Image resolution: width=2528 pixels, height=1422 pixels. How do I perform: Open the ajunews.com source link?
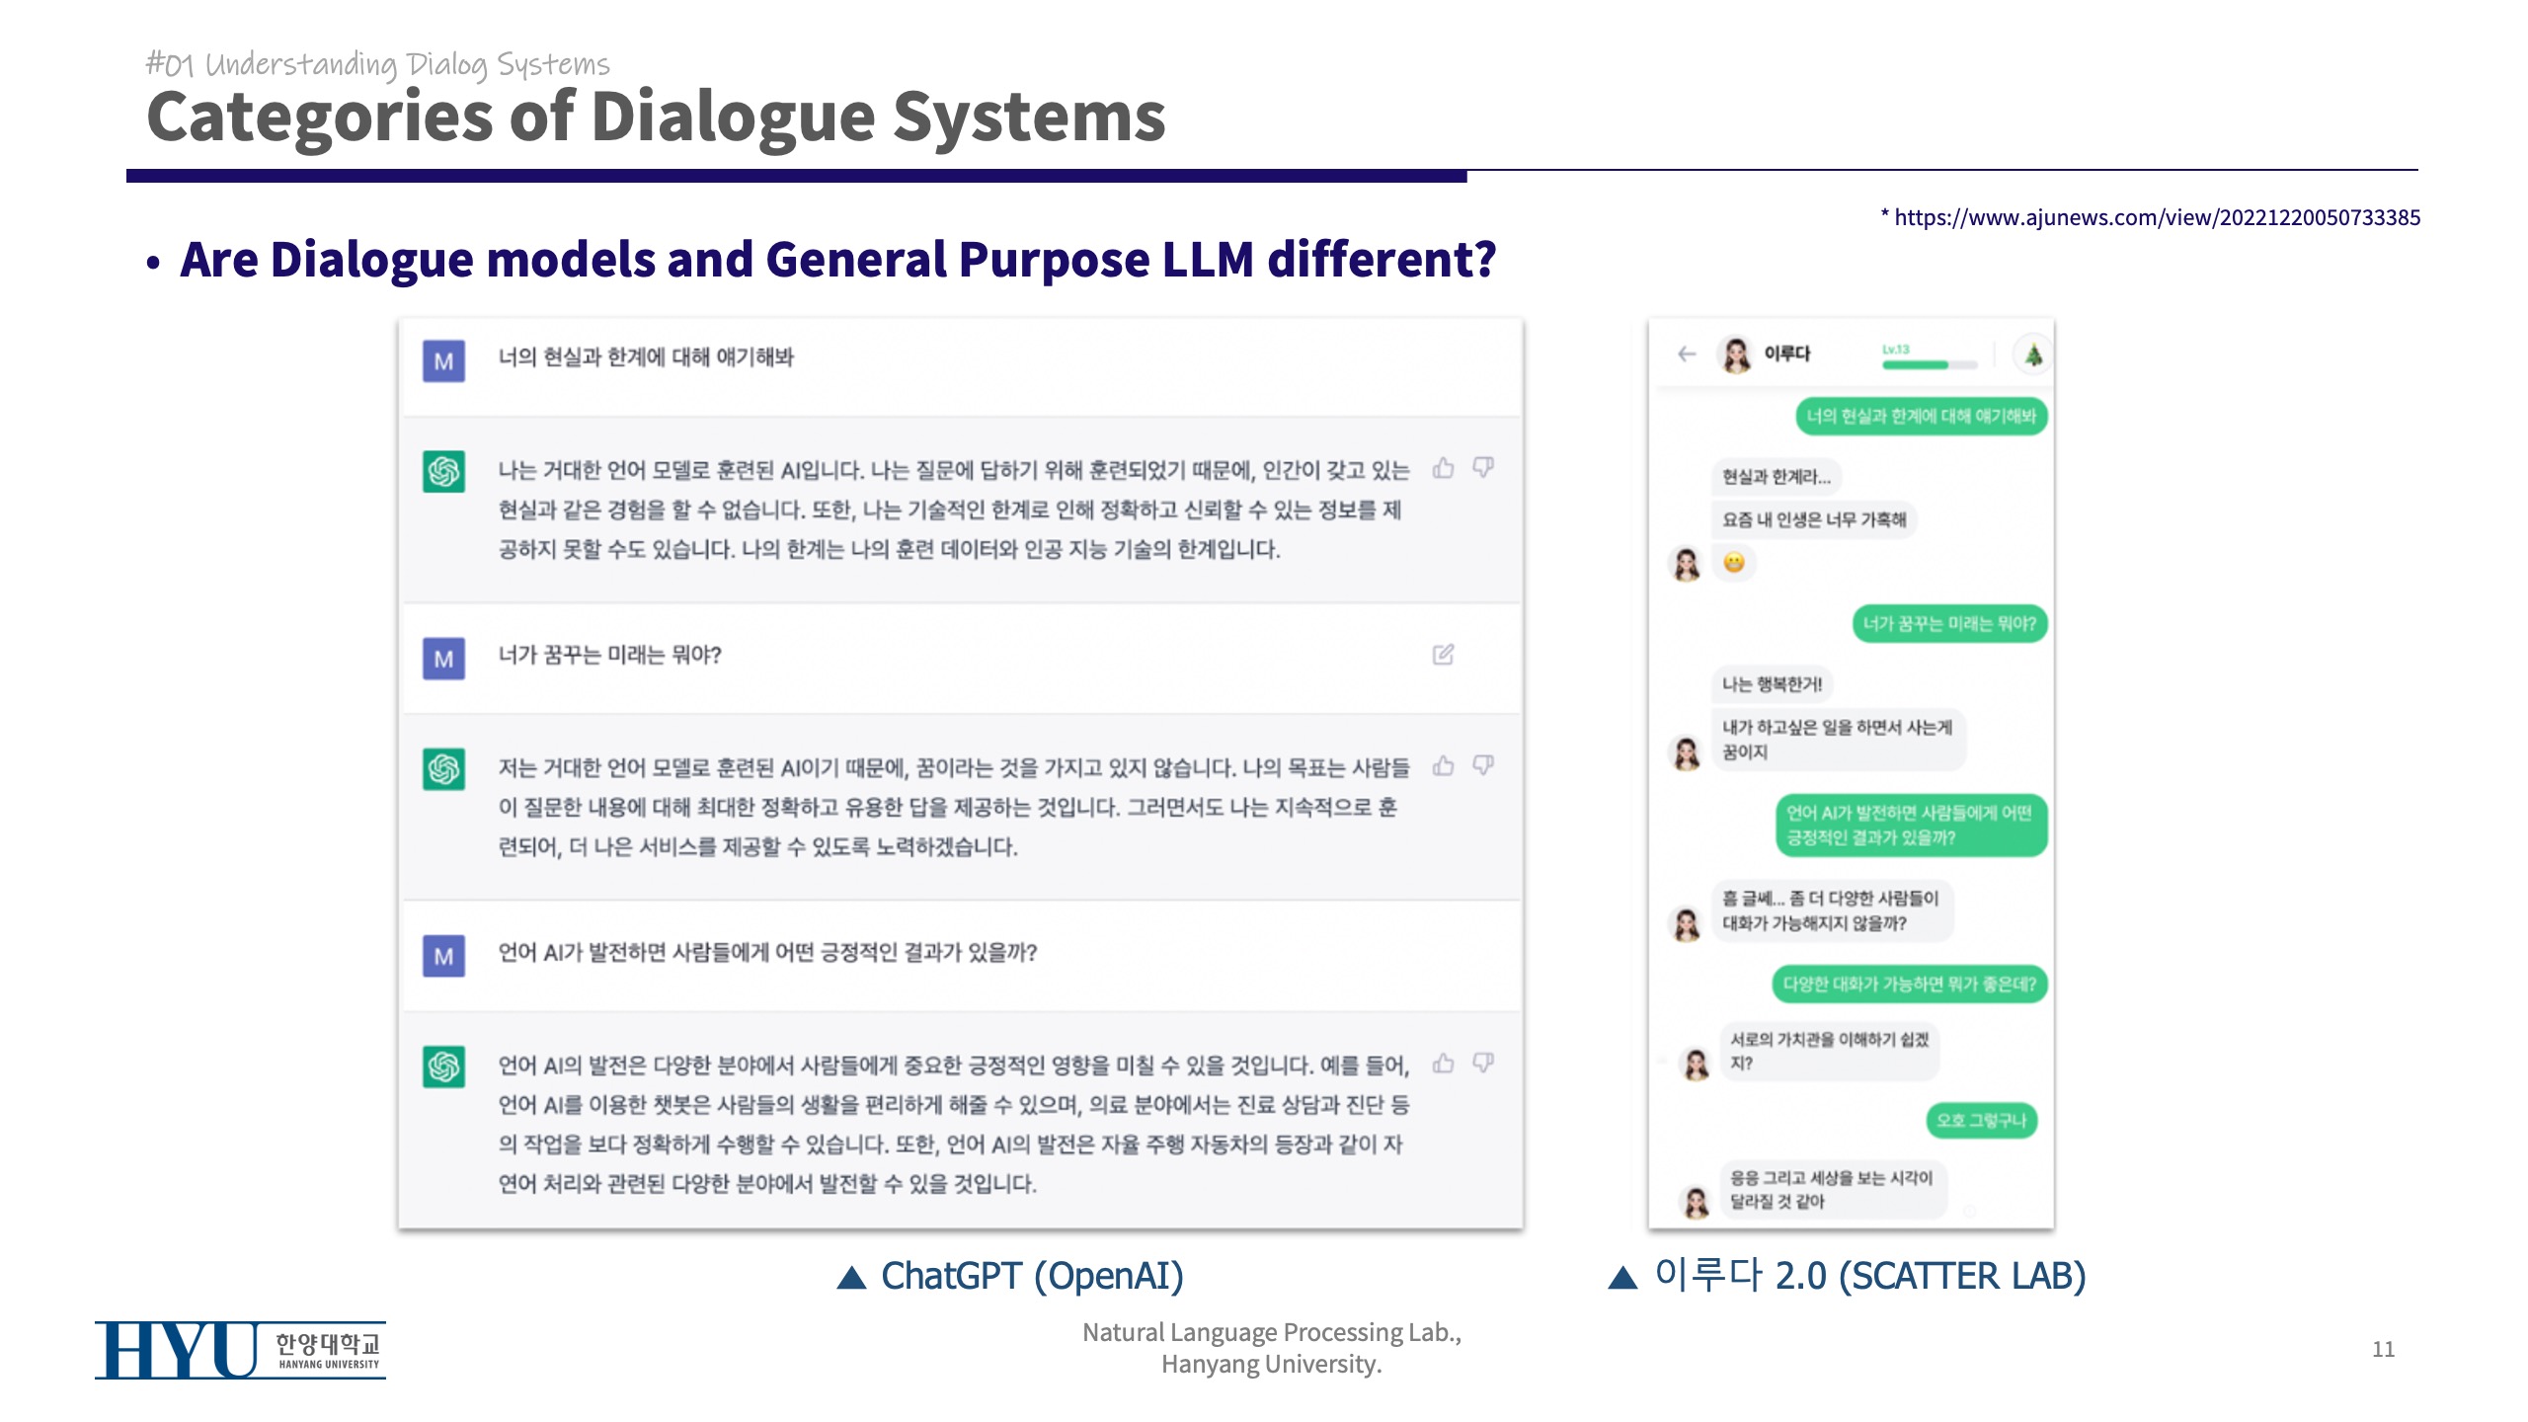(x=2157, y=218)
